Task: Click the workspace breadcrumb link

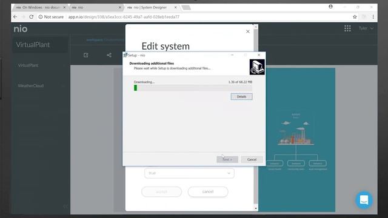Action: (x=95, y=40)
